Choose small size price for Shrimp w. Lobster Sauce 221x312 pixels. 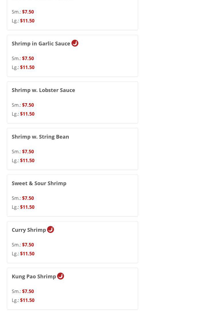point(28,105)
